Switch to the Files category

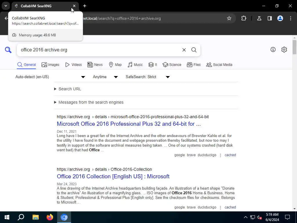[193, 65]
